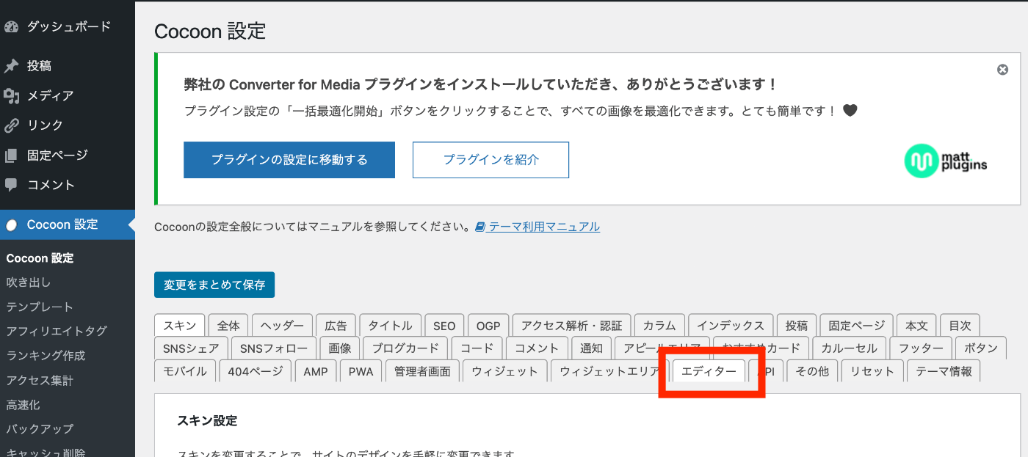Open ダッシュボード in the sidebar
The image size is (1028, 457).
69,26
